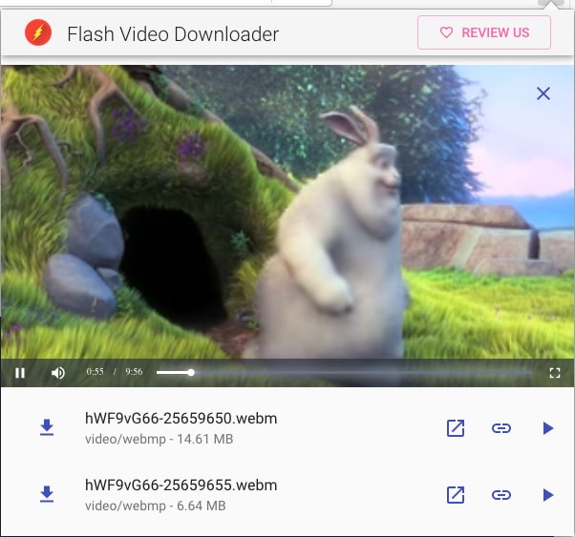
Task: Download hWF9vG66-25659650.webm file
Action: point(47,428)
